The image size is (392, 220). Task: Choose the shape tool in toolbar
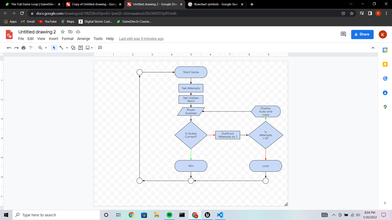(x=73, y=48)
